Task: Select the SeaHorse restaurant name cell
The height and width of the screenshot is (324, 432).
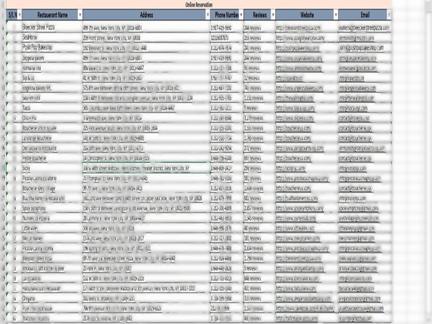Action: coord(52,37)
